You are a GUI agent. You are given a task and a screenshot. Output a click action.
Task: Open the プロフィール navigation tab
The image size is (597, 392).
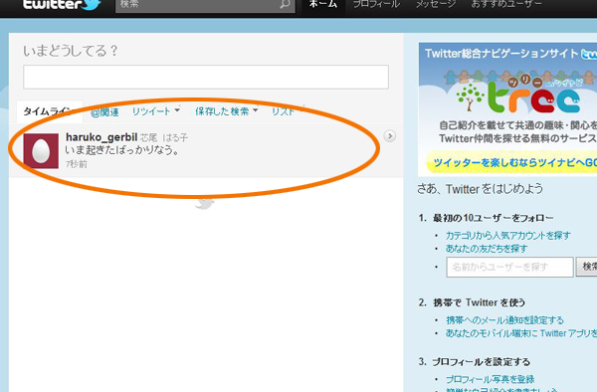(376, 4)
